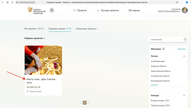Screen dimensions: 191x108
Task: Click the project card sand-art thumbnail
Action: click(43, 60)
